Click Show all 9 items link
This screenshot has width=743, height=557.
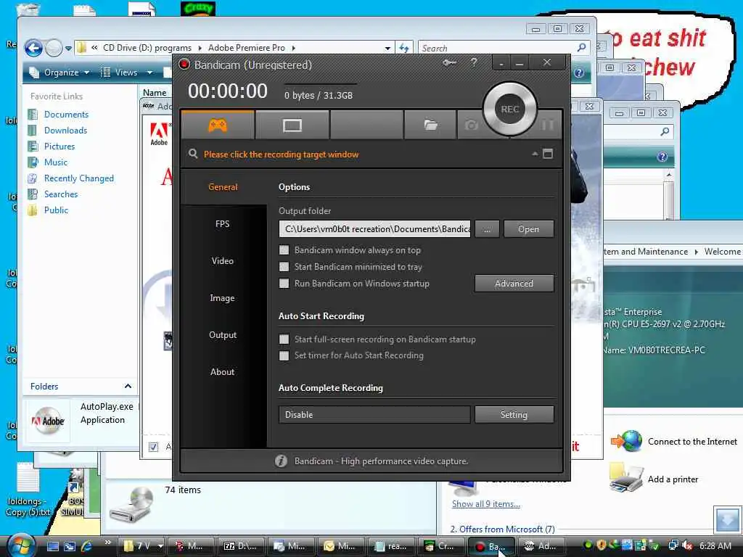pyautogui.click(x=485, y=504)
